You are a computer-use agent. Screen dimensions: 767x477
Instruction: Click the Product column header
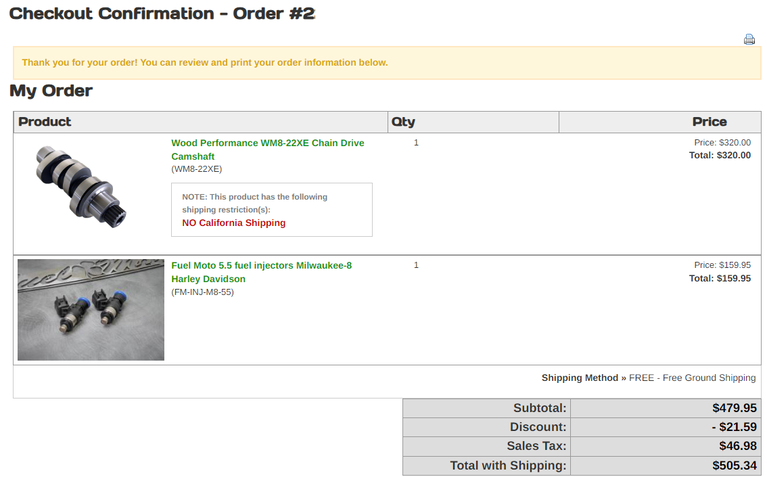[45, 122]
